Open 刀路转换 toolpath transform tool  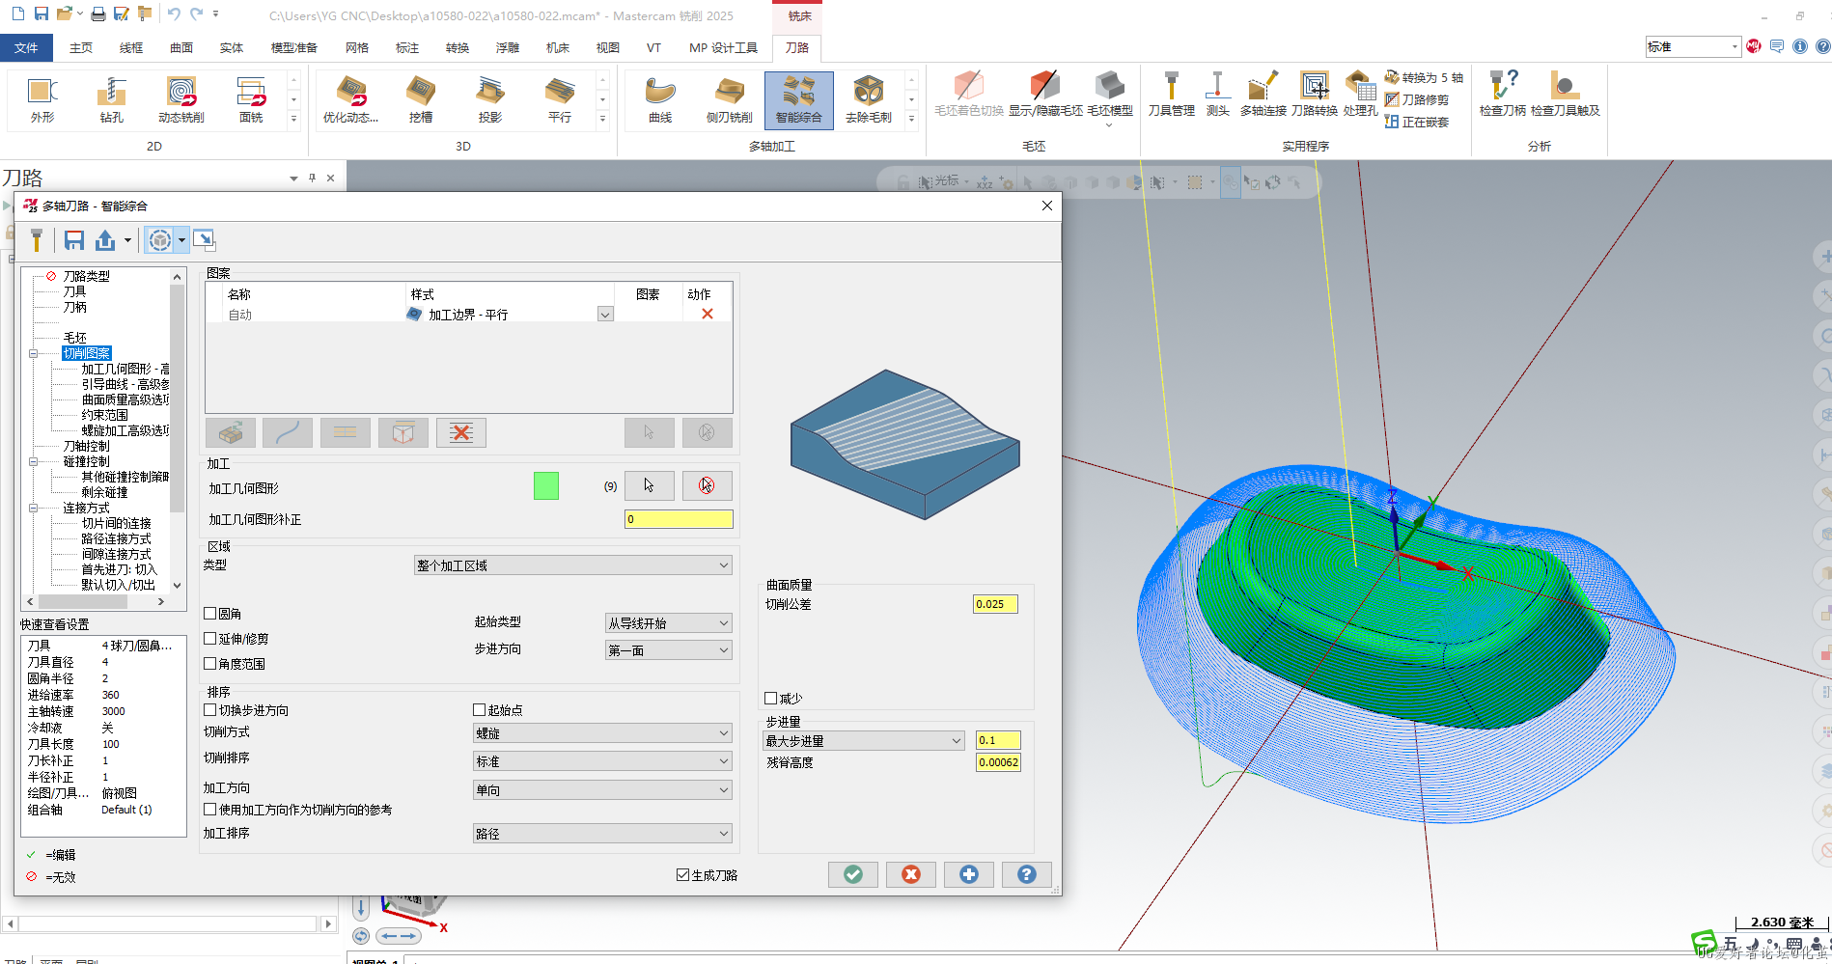[x=1315, y=94]
